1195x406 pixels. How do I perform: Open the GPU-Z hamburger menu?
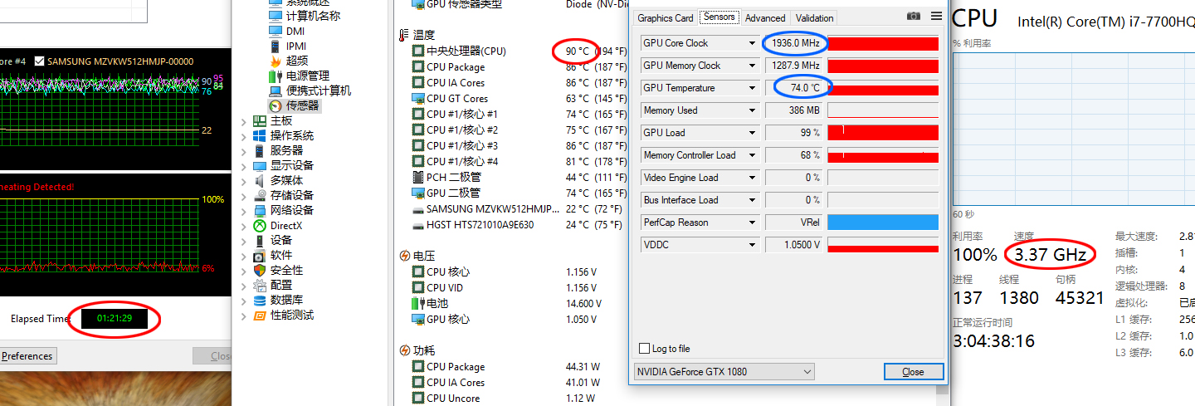click(936, 16)
